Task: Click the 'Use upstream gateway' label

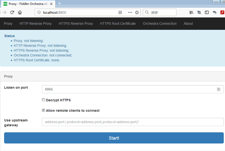Action: pyautogui.click(x=16, y=123)
